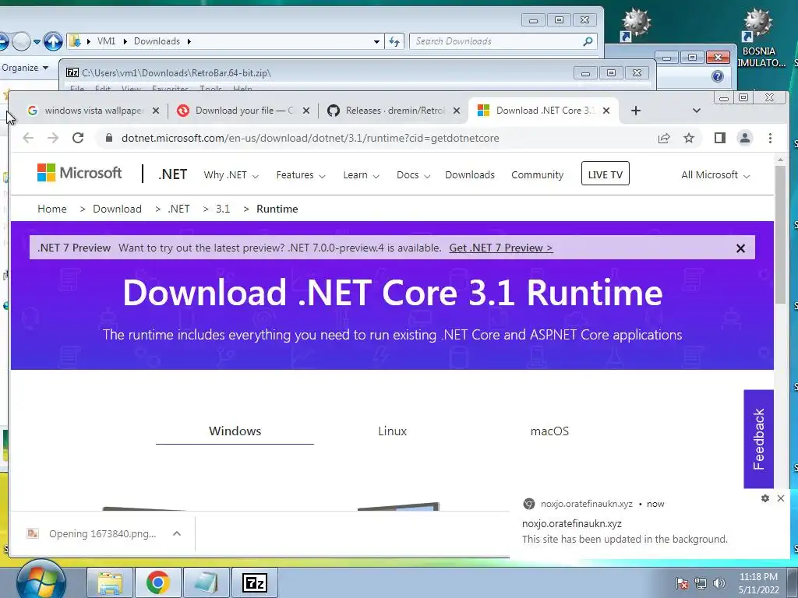Viewport: 798px width, 598px height.
Task: Go to Download breadcrumb
Action: [117, 209]
